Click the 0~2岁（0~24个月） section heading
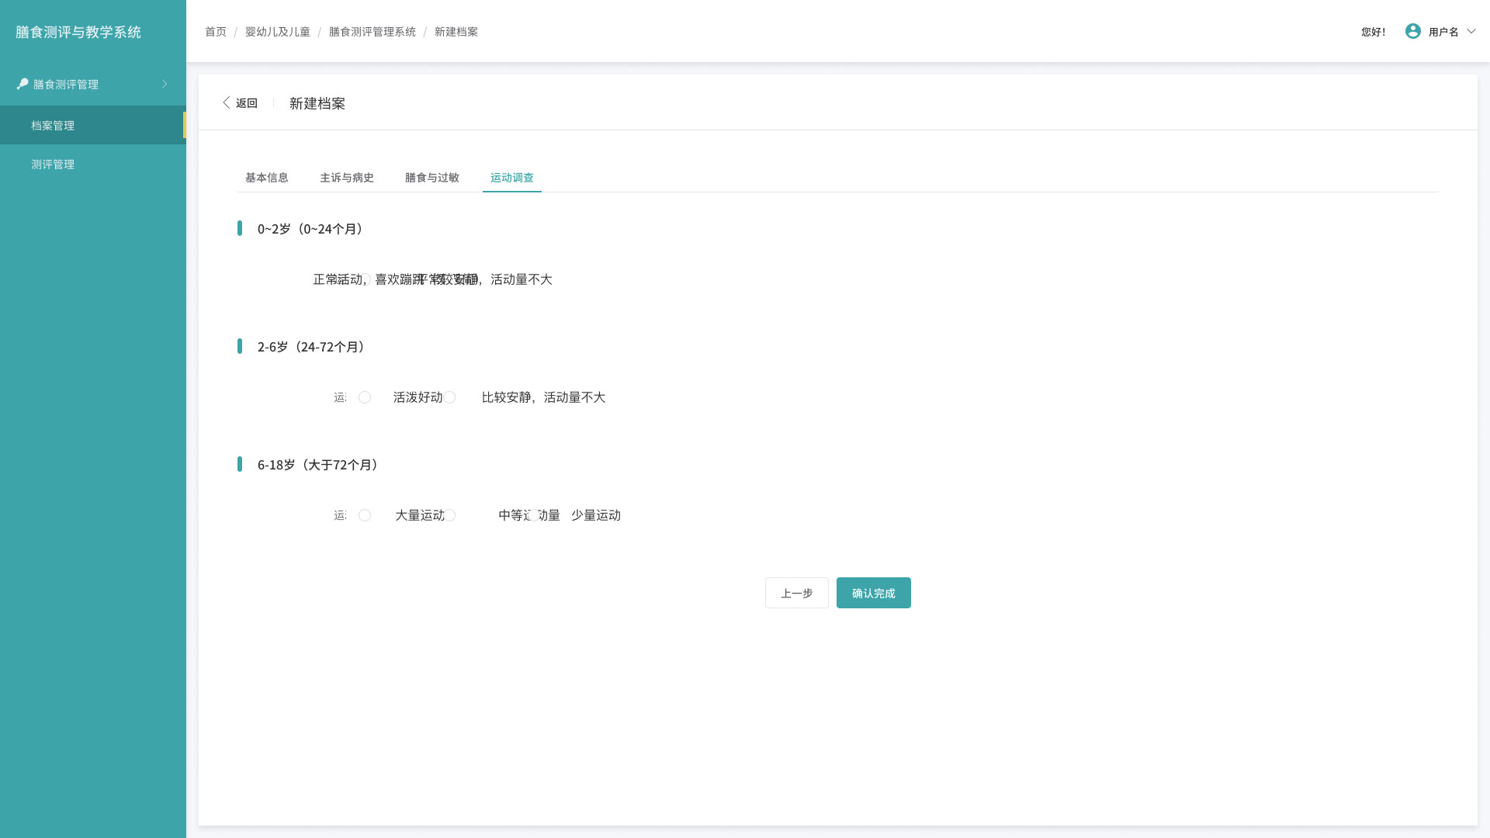This screenshot has width=1490, height=838. (312, 229)
